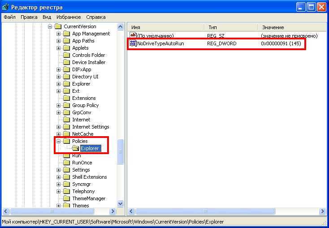Screen dimensions: 329x228
Task: Expand the App Paths key
Action: pyautogui.click(x=59, y=41)
